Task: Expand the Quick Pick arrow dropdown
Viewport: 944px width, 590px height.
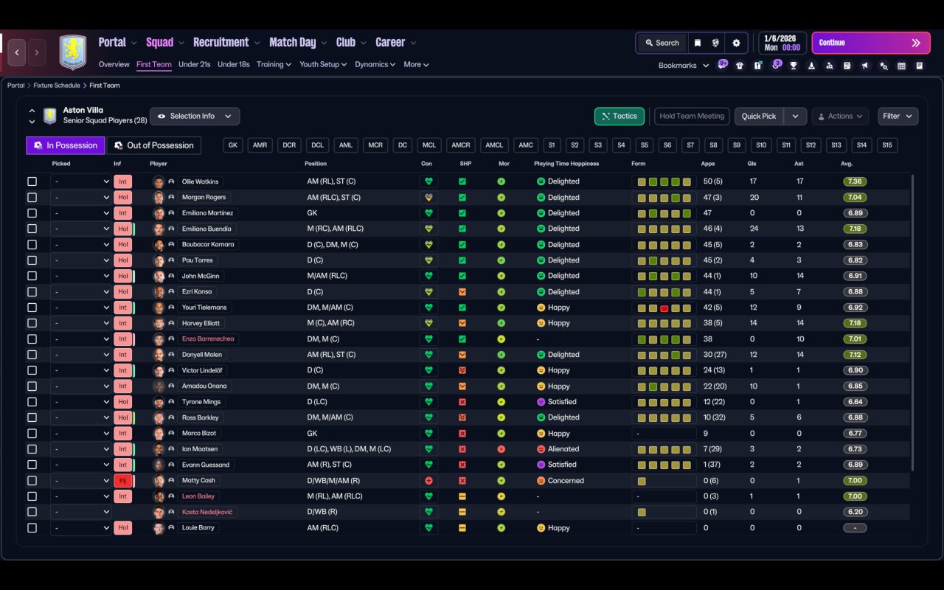Action: point(795,117)
